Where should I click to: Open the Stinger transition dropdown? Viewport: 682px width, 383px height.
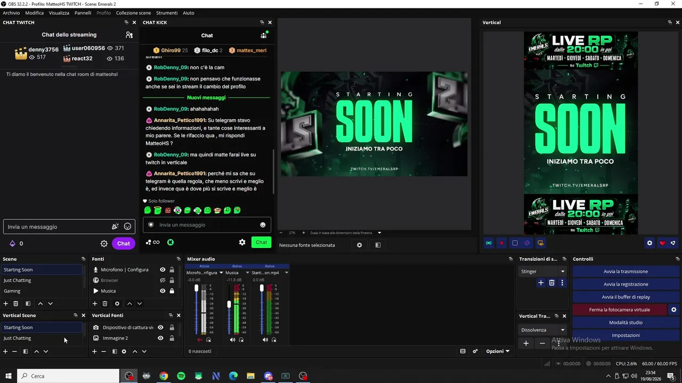(543, 271)
